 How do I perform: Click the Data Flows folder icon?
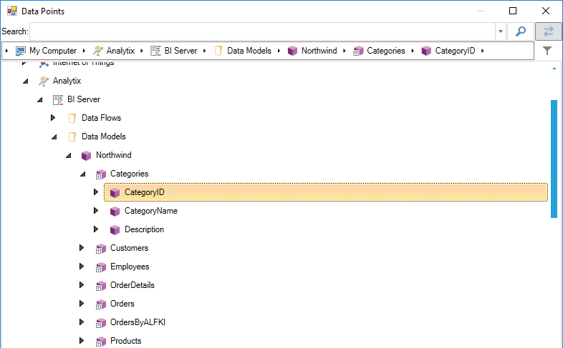click(72, 118)
